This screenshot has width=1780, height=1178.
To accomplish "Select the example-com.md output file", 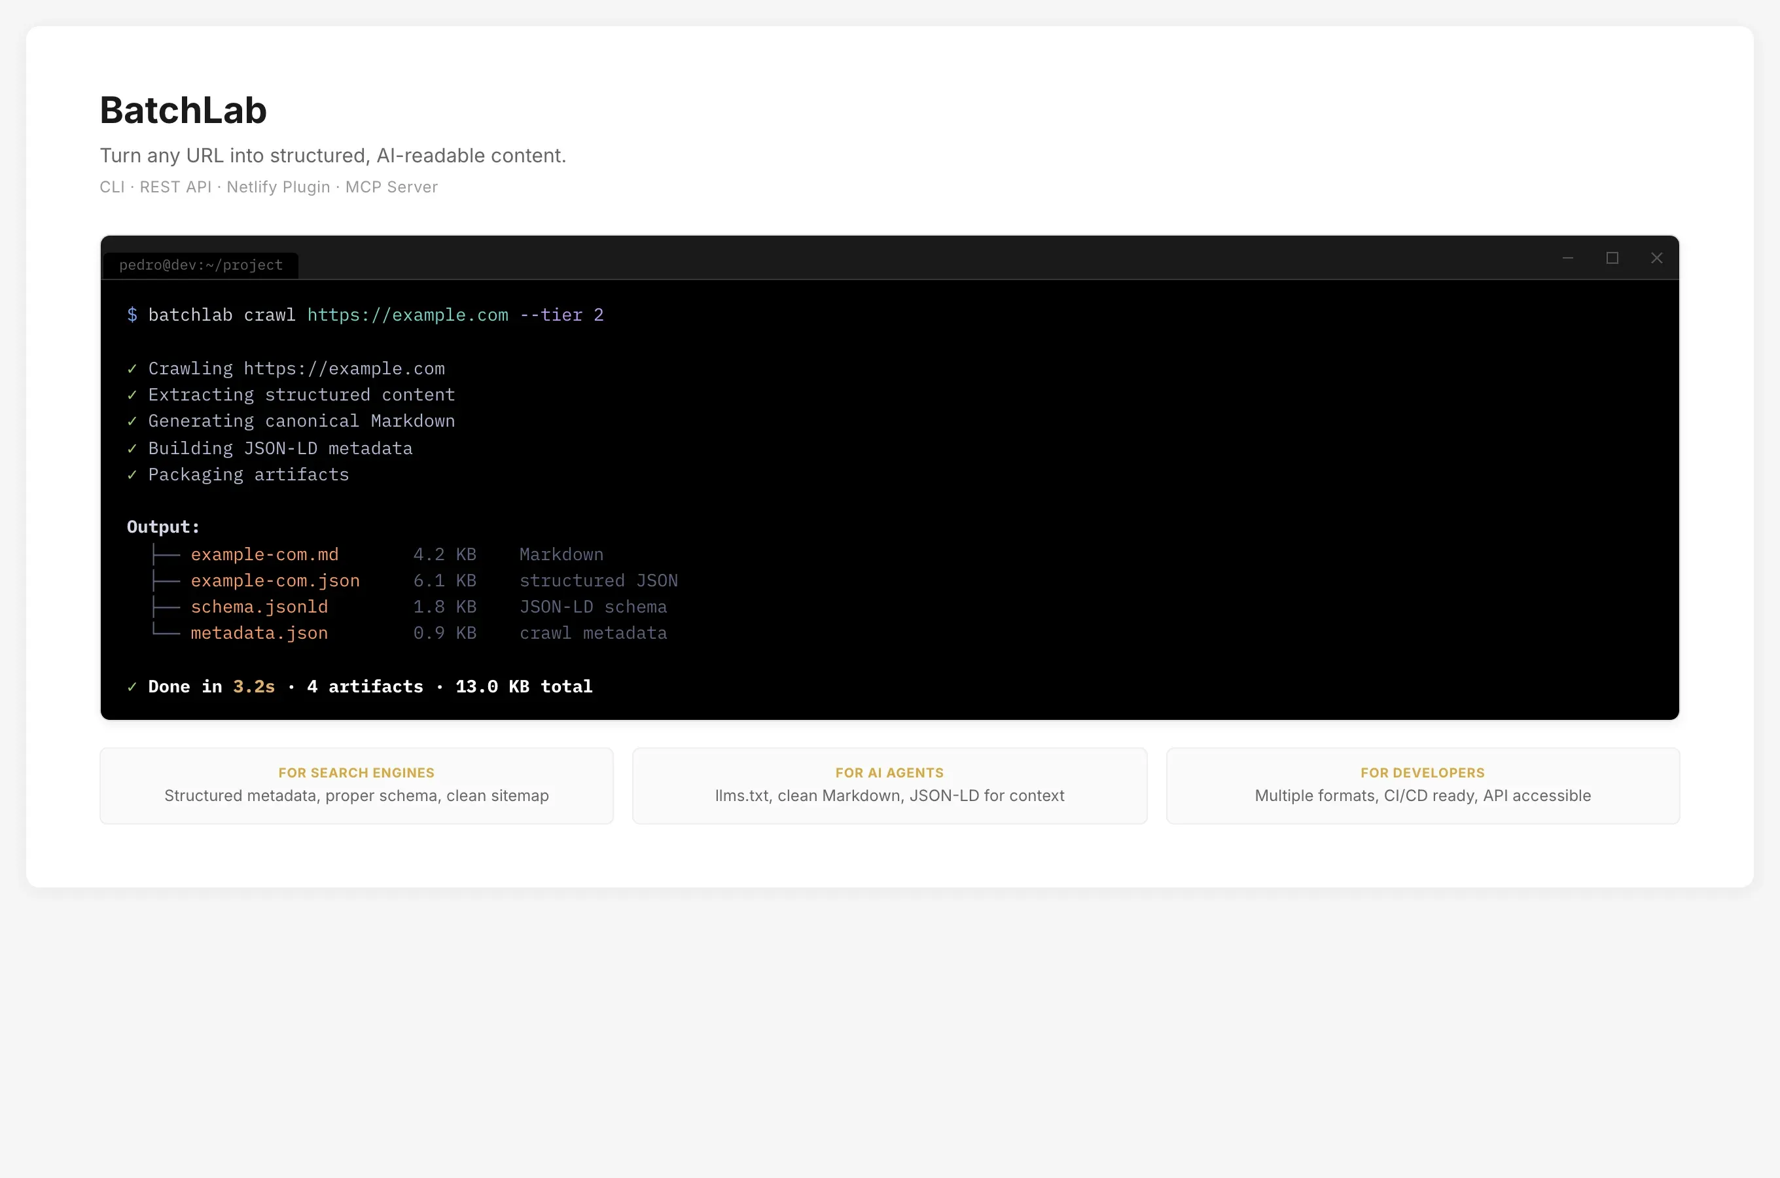I will [264, 554].
